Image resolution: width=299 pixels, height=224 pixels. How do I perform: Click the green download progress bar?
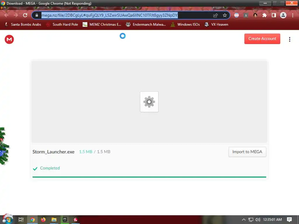click(x=149, y=177)
